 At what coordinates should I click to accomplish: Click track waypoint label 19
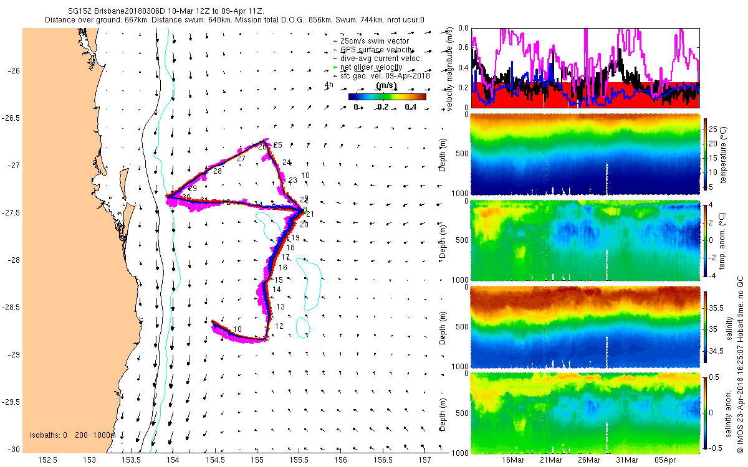(x=295, y=238)
